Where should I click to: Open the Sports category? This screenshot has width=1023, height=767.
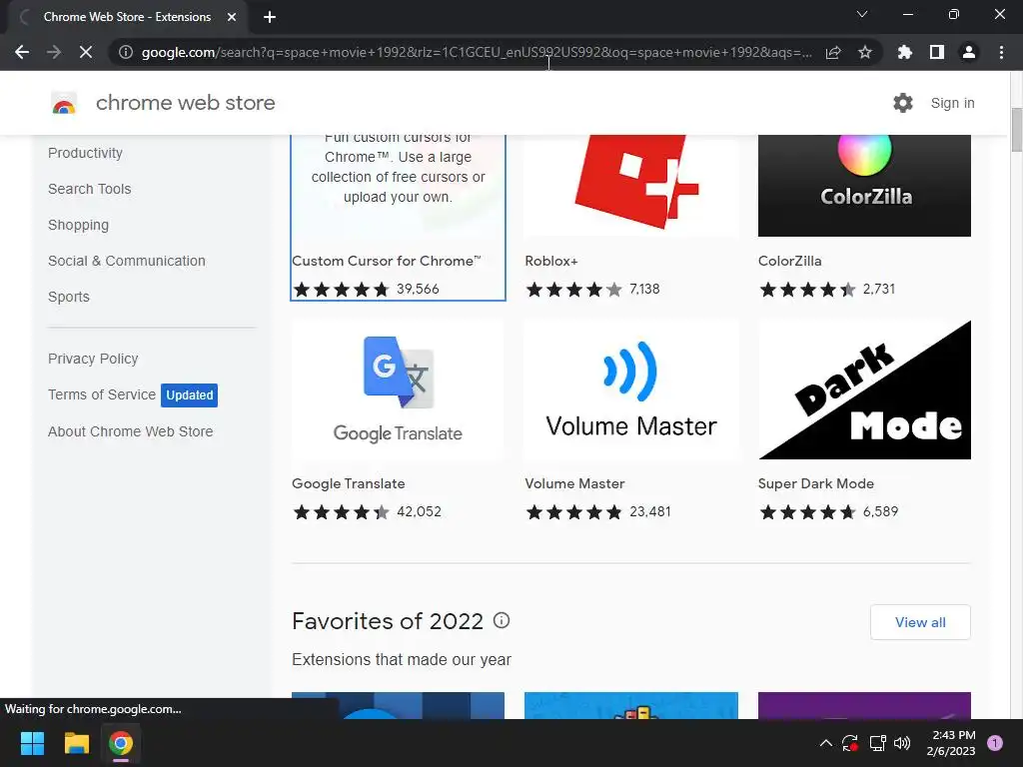pos(69,297)
